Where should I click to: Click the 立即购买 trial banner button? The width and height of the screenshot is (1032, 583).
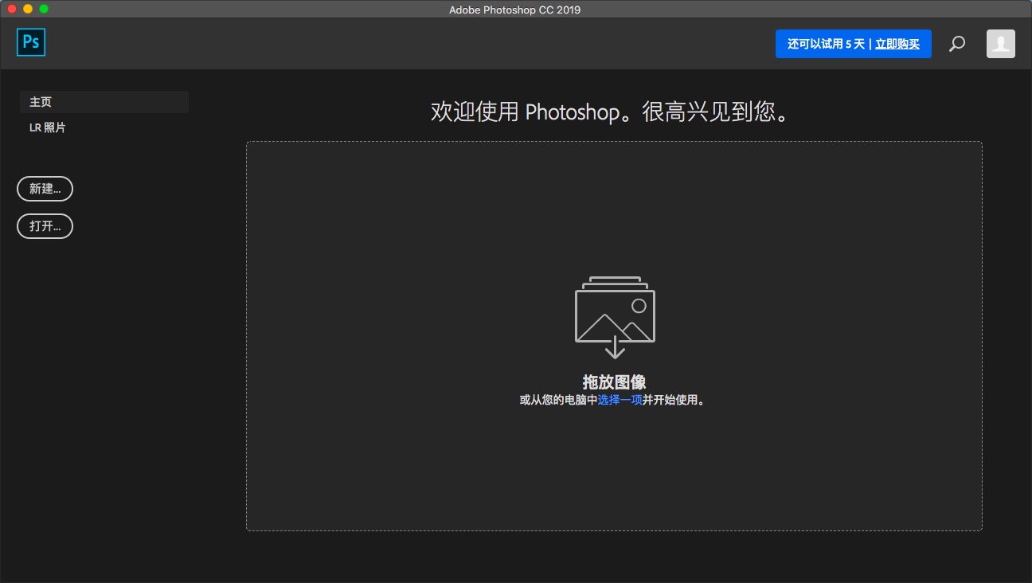tap(854, 44)
